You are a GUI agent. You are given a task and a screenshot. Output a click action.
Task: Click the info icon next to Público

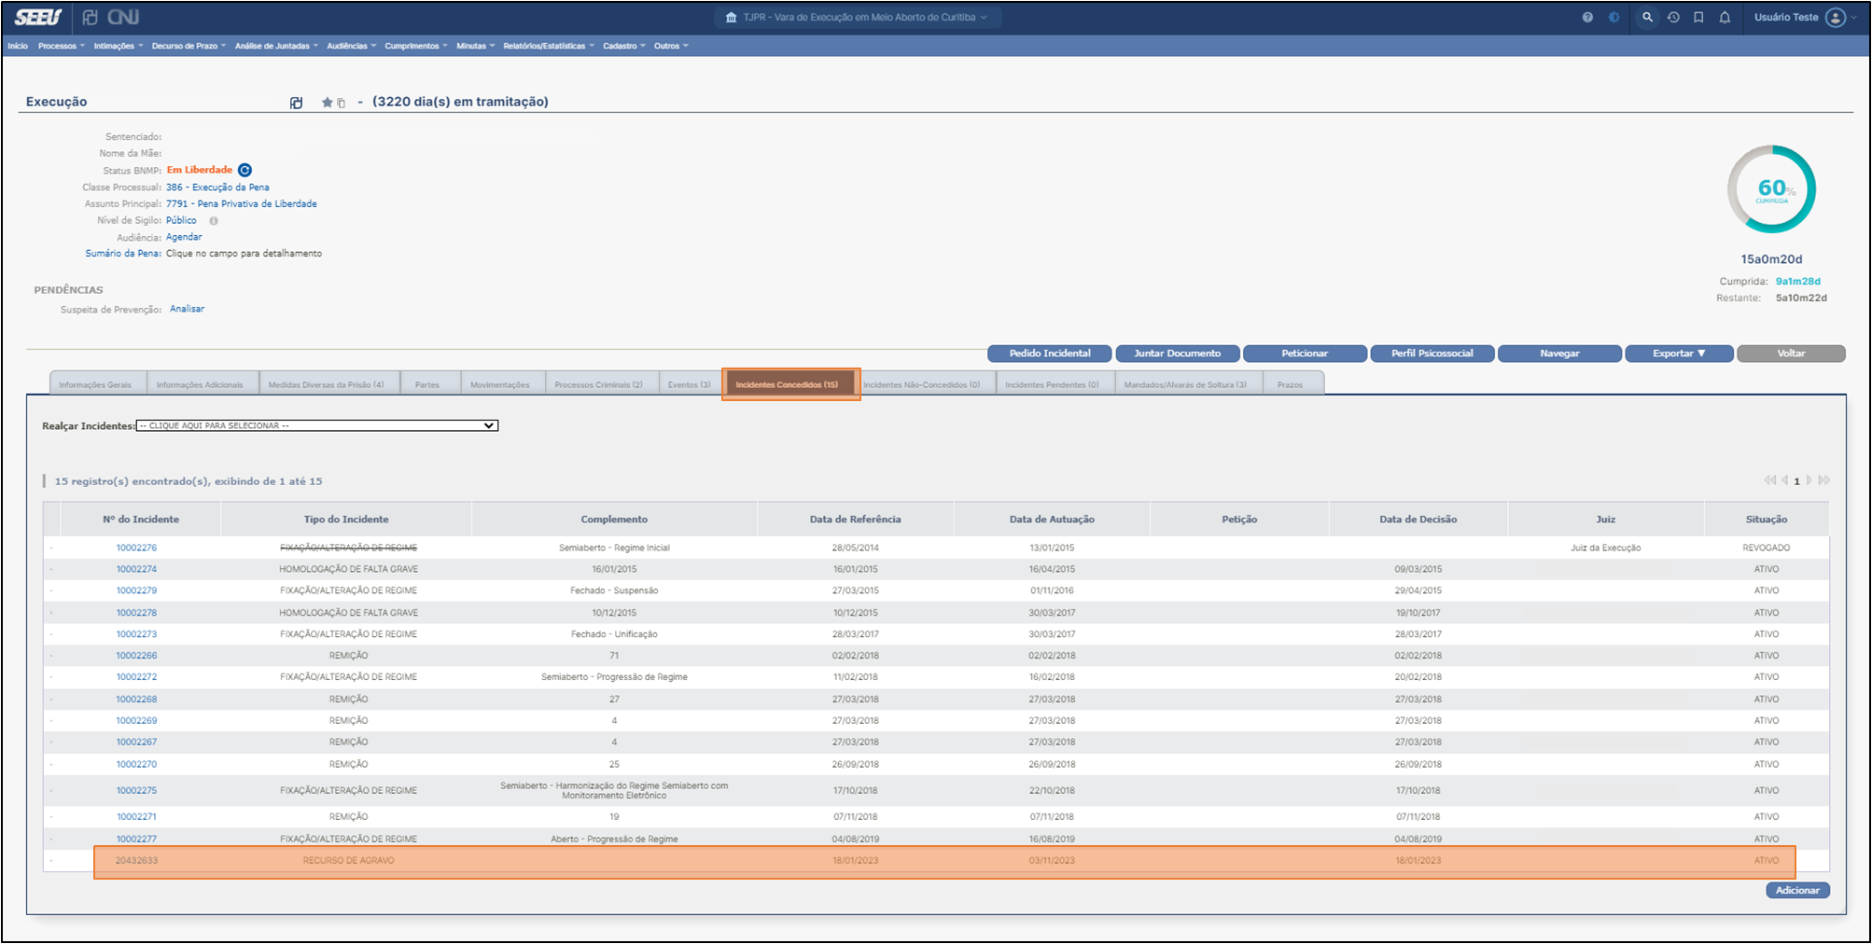click(214, 221)
